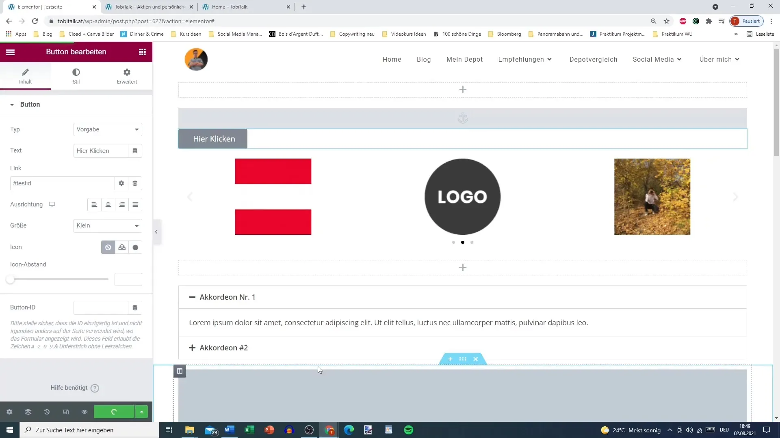
Task: Add section via blue handle plus
Action: 450,359
